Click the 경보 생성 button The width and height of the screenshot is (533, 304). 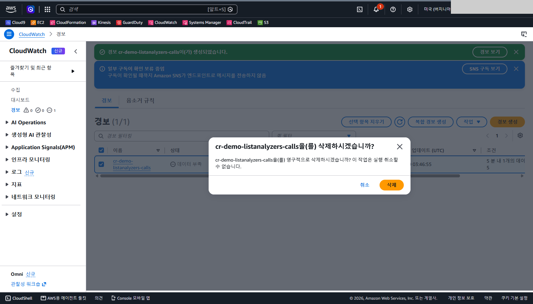pyautogui.click(x=507, y=122)
